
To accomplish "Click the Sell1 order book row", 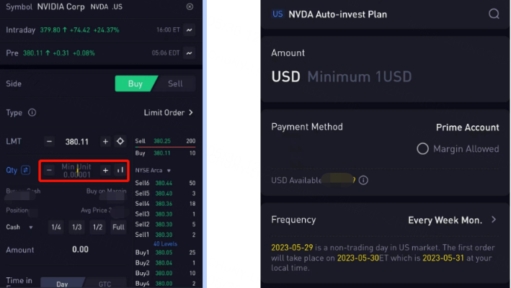I will pos(165,235).
